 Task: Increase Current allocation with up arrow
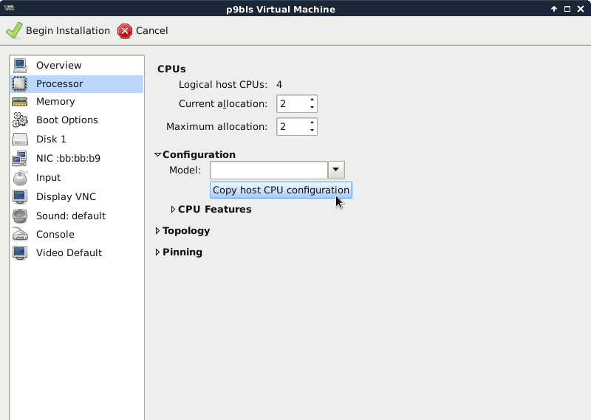coord(312,100)
